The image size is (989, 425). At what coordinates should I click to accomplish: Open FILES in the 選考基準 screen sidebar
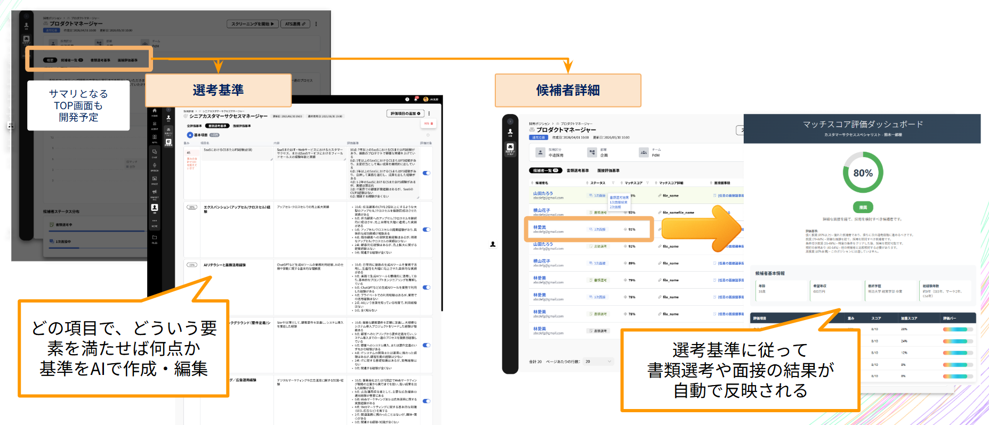click(155, 240)
